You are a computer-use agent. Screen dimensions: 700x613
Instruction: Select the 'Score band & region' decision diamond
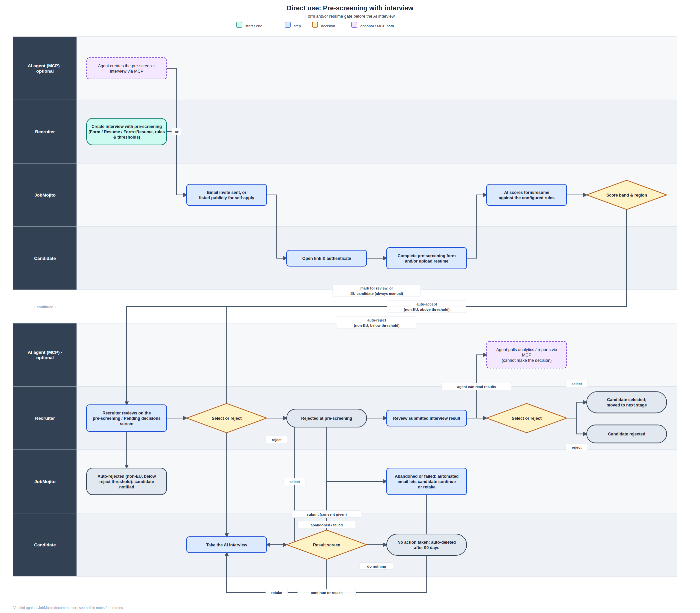tap(626, 195)
